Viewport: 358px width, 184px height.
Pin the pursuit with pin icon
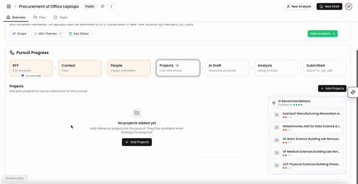(x=102, y=6)
